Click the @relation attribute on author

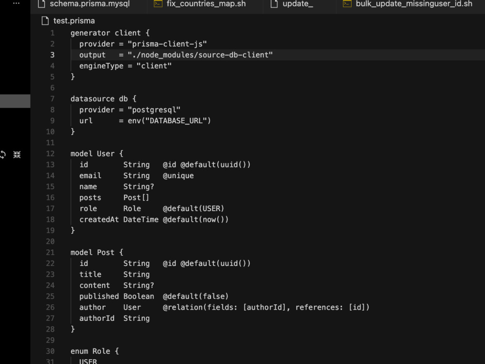(266, 307)
